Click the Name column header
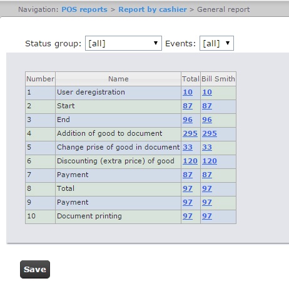This screenshot has width=289, height=286. point(118,79)
